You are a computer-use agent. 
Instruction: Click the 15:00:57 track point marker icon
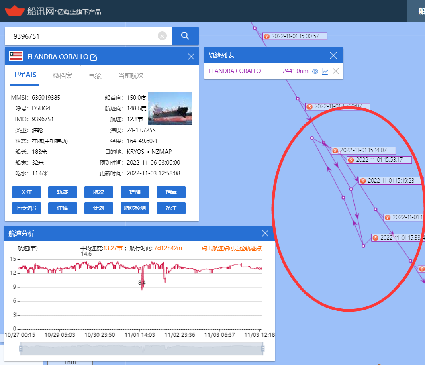coord(266,36)
